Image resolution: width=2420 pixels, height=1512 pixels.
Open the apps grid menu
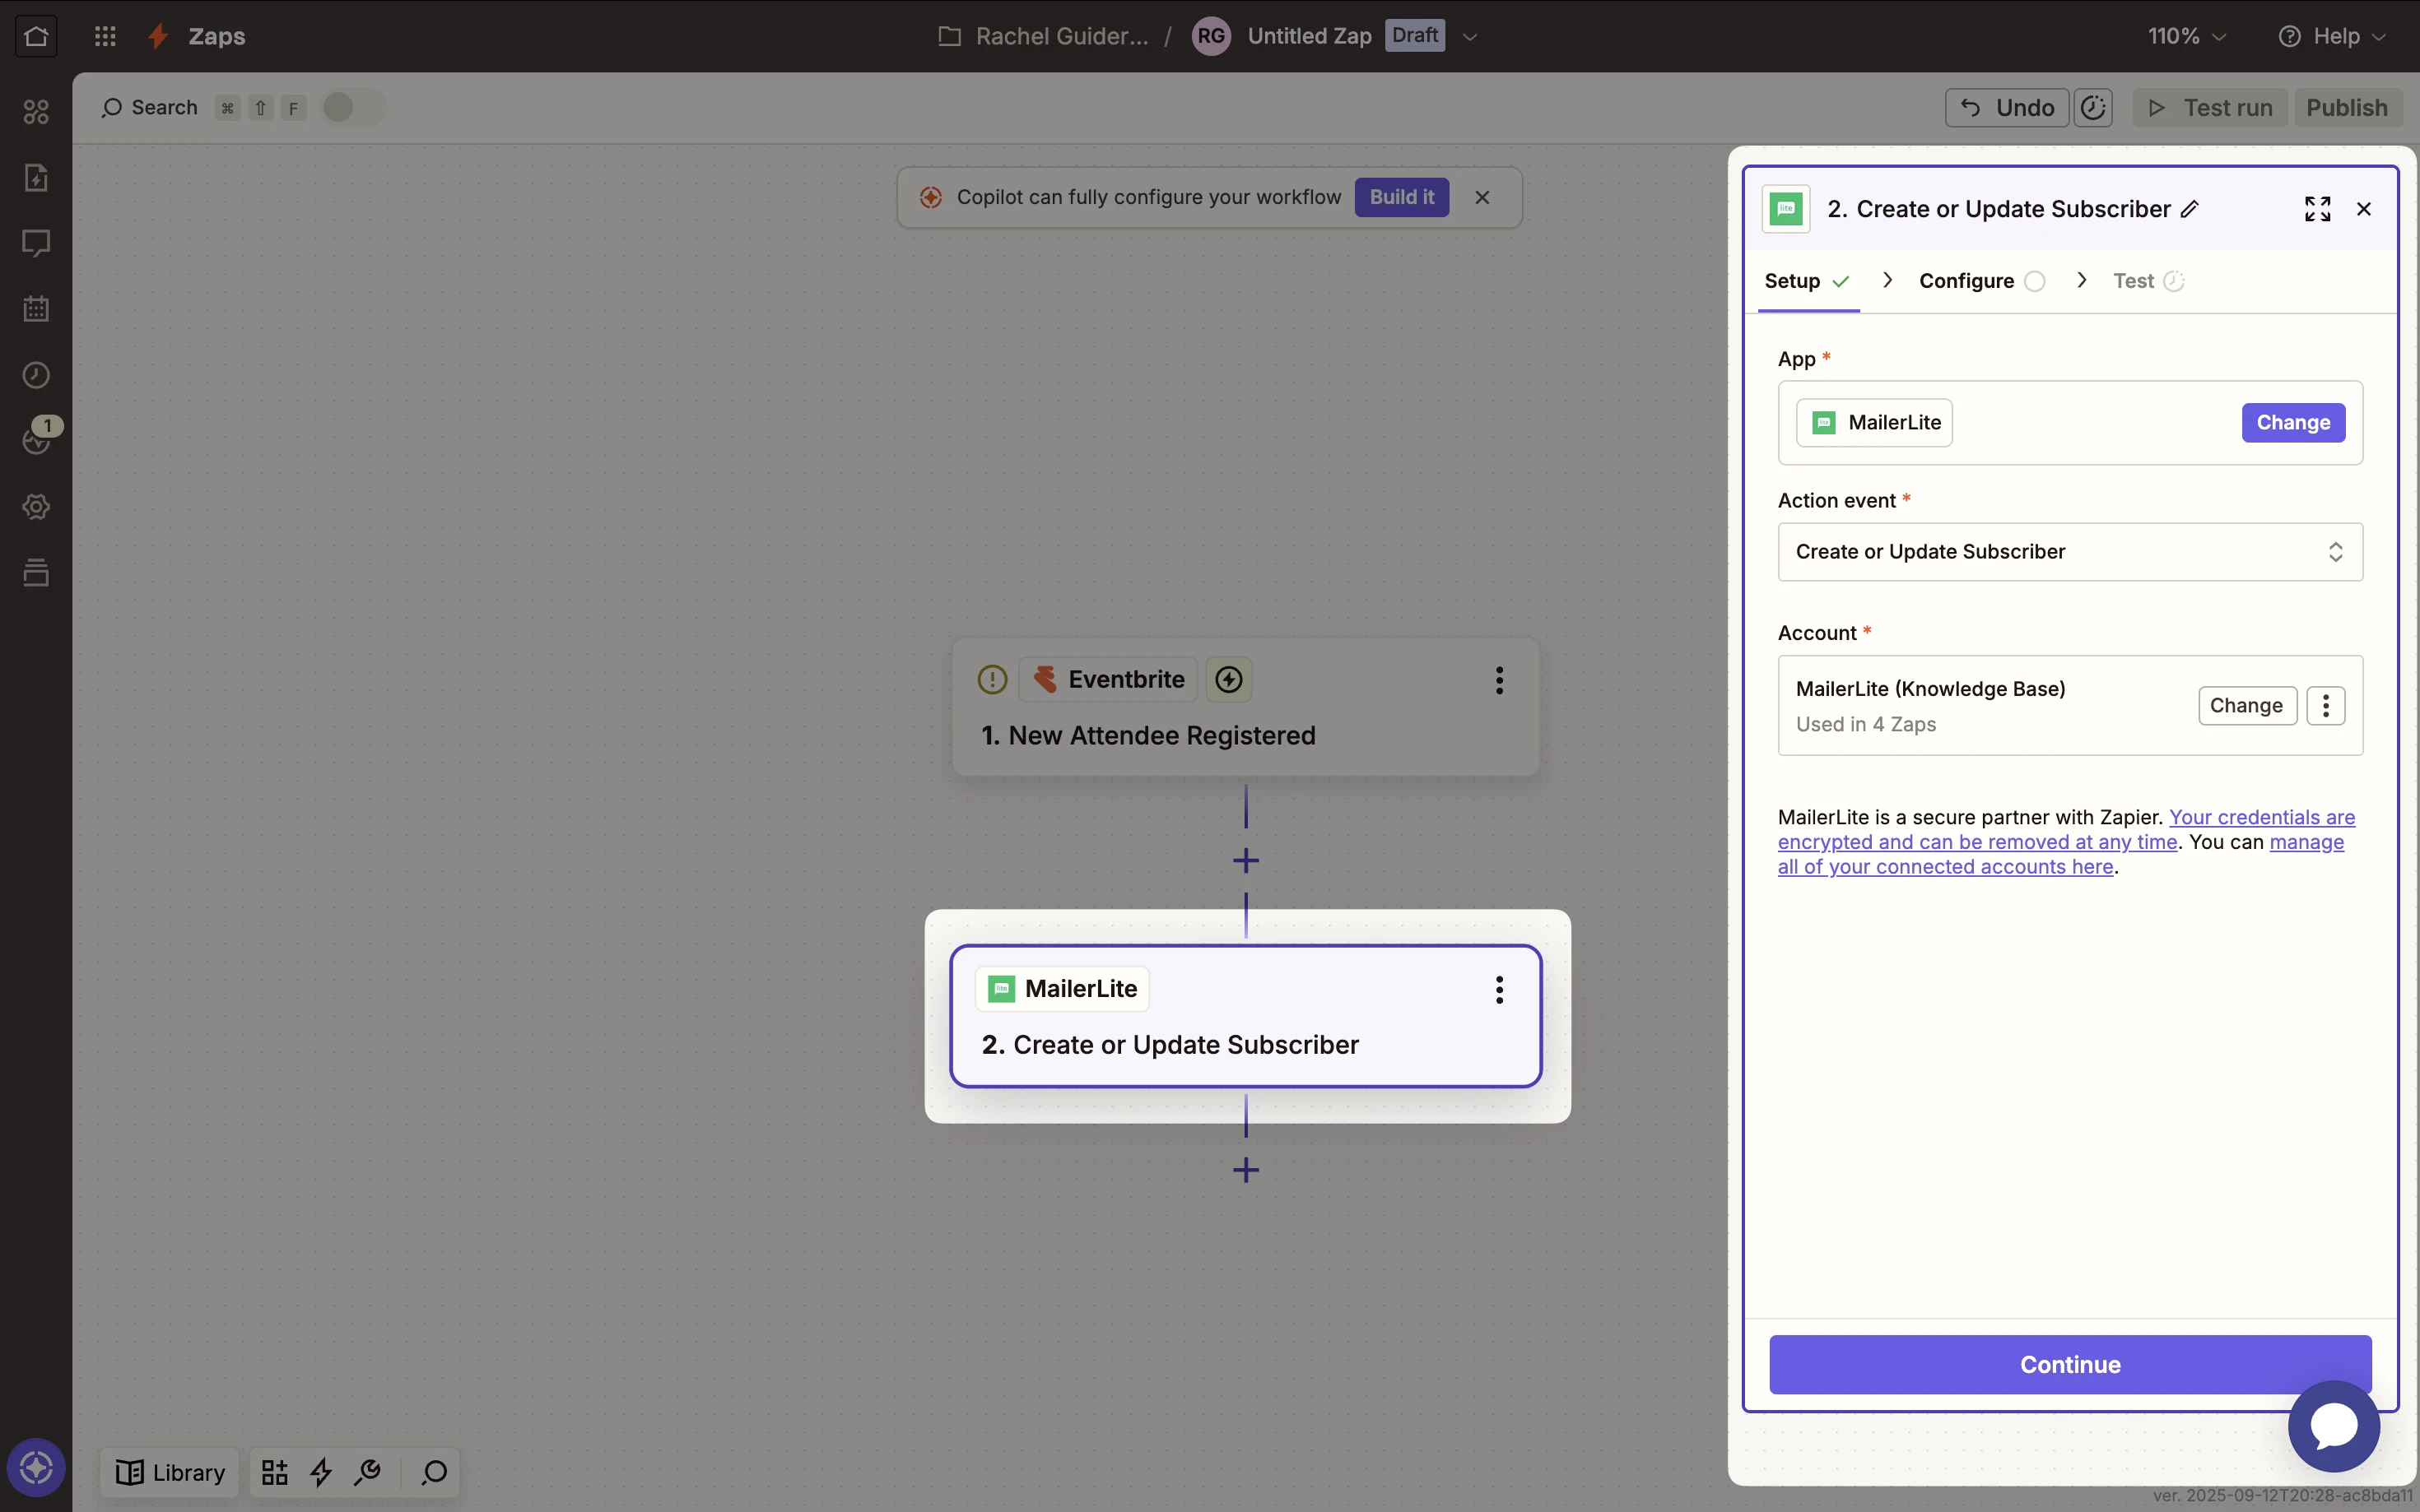coord(105,36)
